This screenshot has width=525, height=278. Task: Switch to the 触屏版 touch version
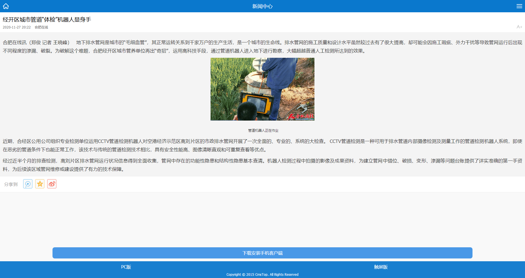(x=381, y=267)
